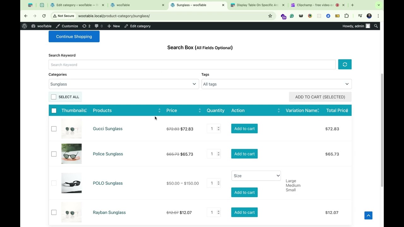This screenshot has width=404, height=227.
Task: Open the POLO Sunglass product link
Action: click(108, 183)
